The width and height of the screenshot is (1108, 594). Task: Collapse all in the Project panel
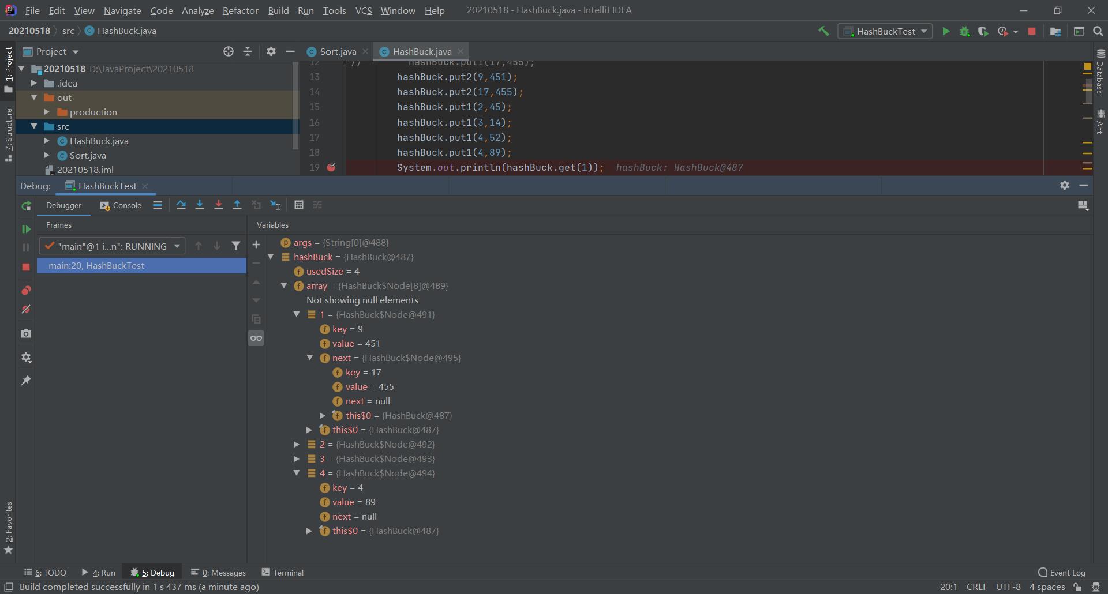click(248, 51)
